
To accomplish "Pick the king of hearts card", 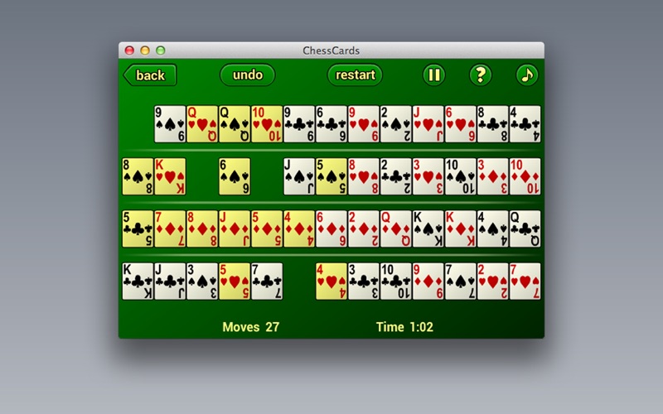I will pos(170,176).
